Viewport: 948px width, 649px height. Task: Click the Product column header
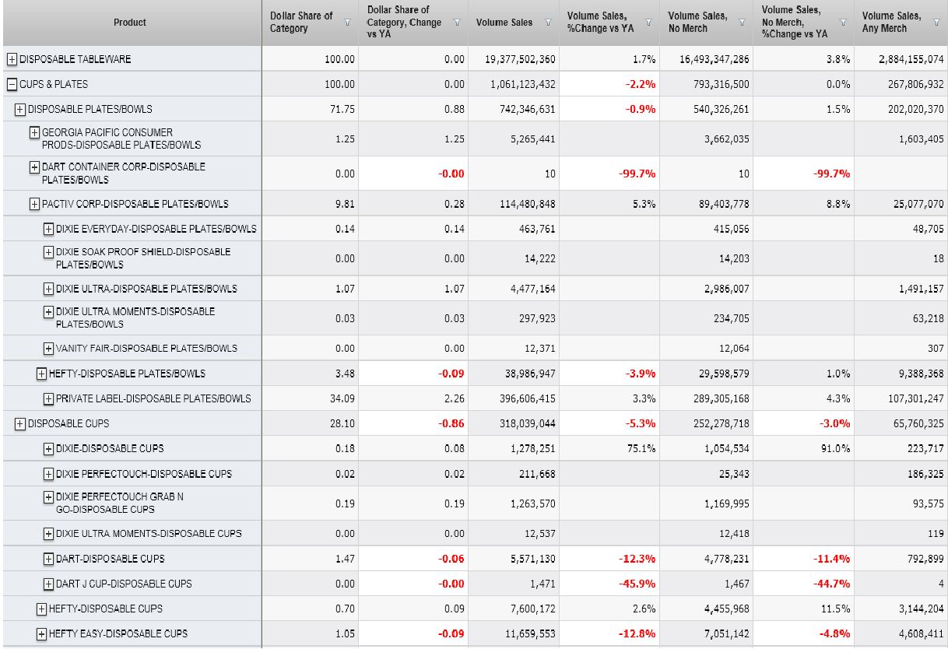(130, 23)
